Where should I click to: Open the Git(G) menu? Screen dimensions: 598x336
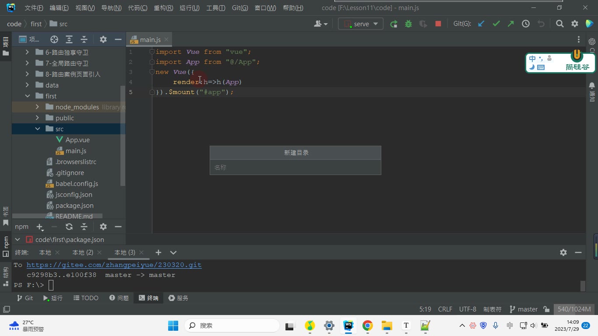pyautogui.click(x=240, y=8)
